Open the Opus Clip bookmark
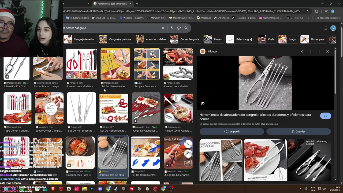The image size is (343, 193). (x=104, y=18)
